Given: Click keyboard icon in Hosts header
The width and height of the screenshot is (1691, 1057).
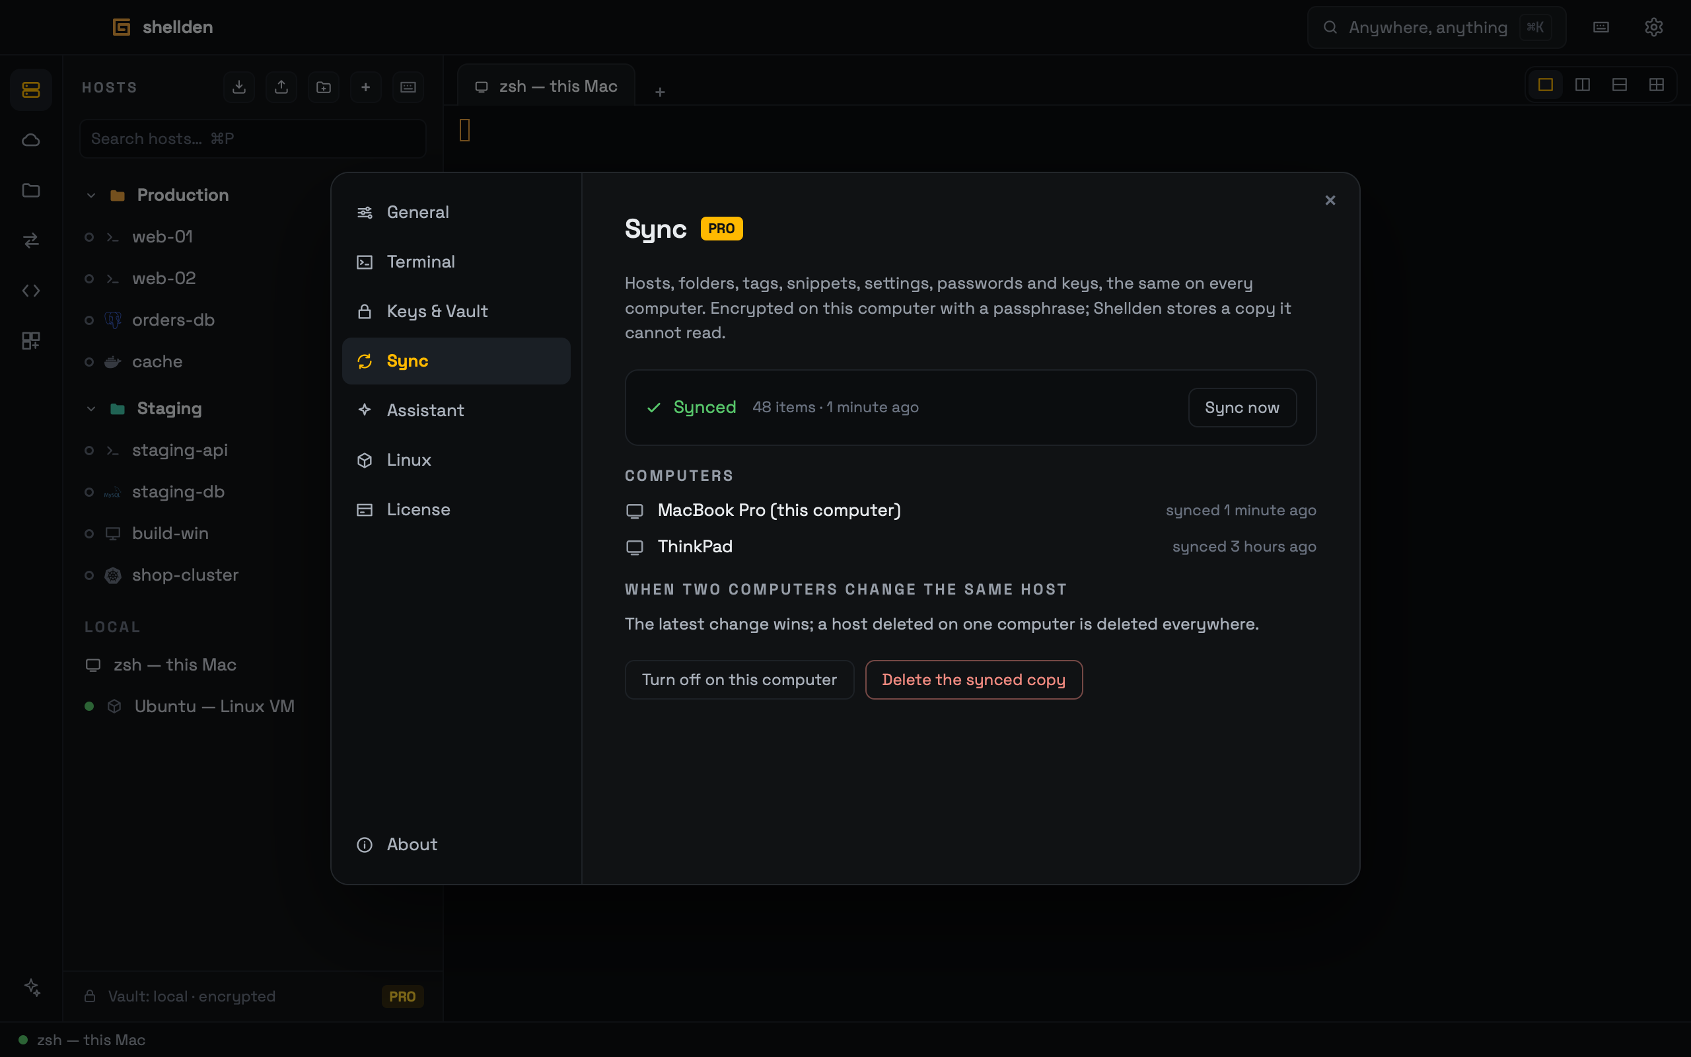Looking at the screenshot, I should pos(408,87).
